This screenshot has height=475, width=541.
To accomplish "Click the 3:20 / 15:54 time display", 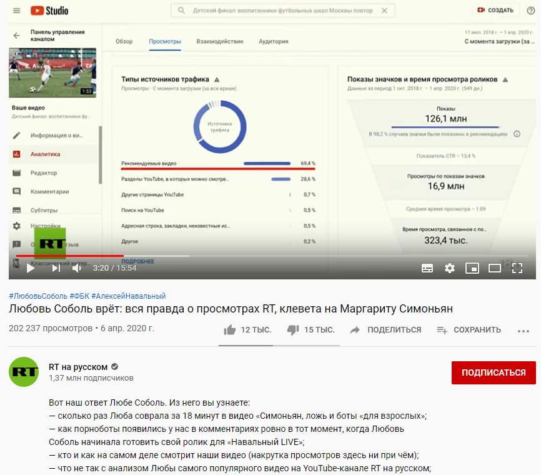I will pyautogui.click(x=114, y=268).
